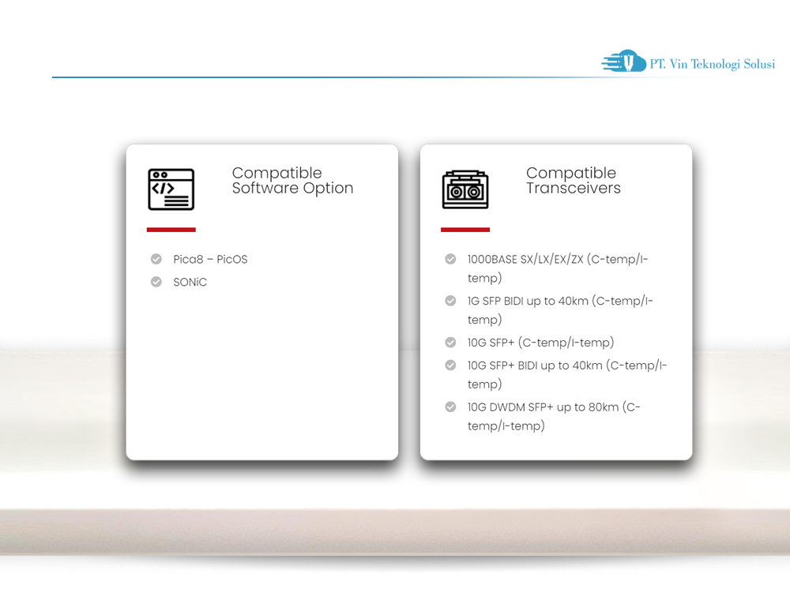This screenshot has height=592, width=790.
Task: Click the red bar under the software icon
Action: 171,230
